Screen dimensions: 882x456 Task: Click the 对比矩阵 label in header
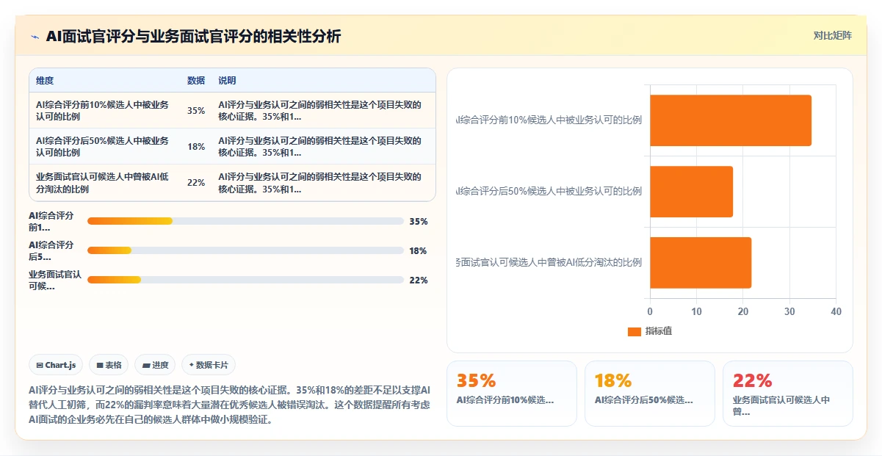(833, 35)
